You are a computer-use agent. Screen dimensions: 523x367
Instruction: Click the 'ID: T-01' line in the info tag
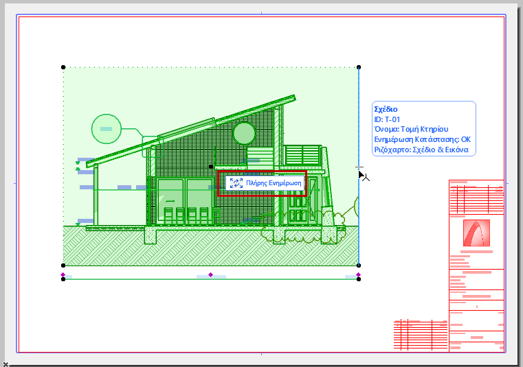pos(387,119)
